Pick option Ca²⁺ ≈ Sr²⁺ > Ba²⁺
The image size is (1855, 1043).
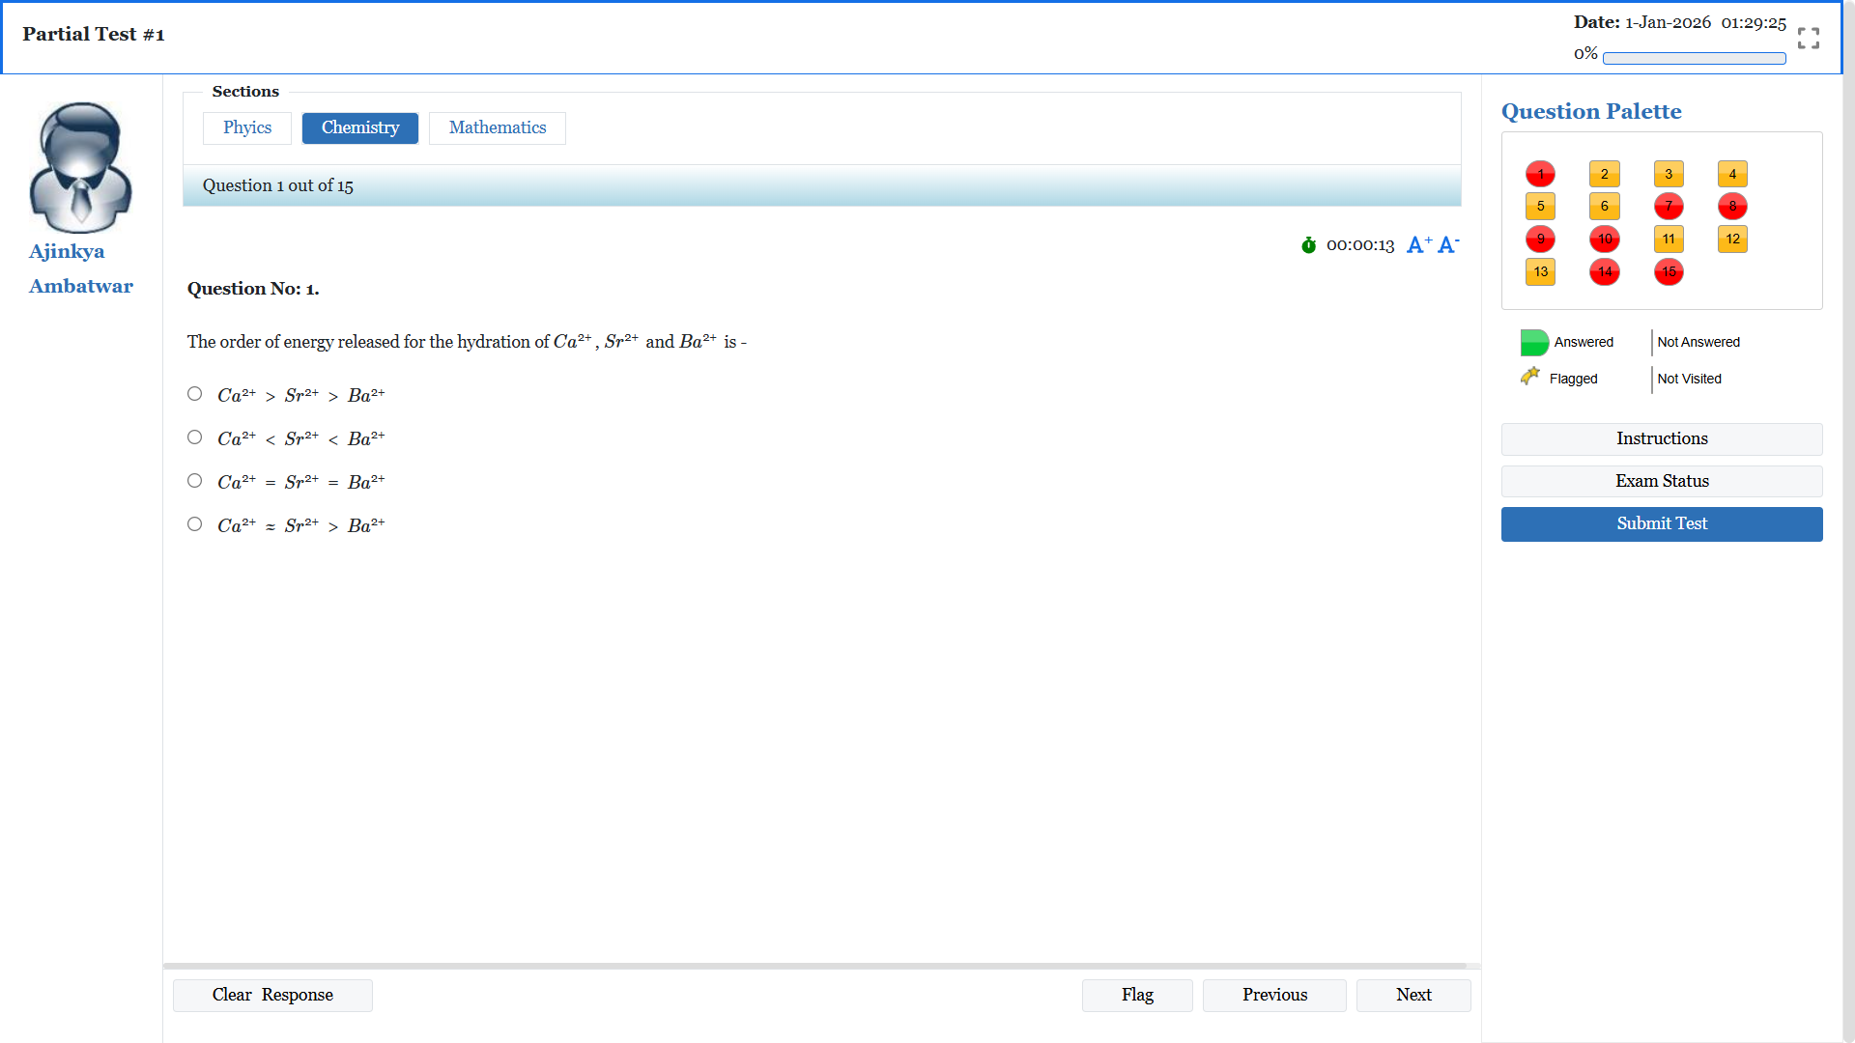(194, 524)
